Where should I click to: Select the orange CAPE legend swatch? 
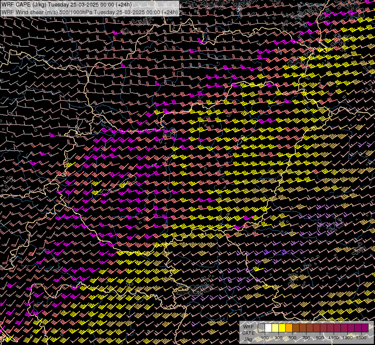(289, 328)
